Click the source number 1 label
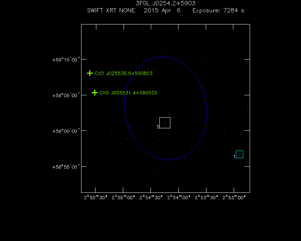 234,157
